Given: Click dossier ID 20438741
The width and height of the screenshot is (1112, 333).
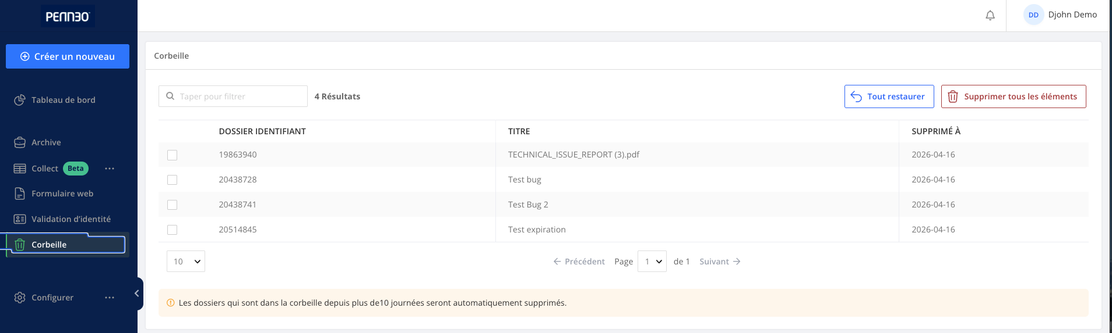Looking at the screenshot, I should [x=238, y=205].
